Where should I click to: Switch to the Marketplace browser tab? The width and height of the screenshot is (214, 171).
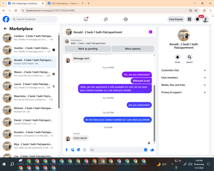click(65, 3)
